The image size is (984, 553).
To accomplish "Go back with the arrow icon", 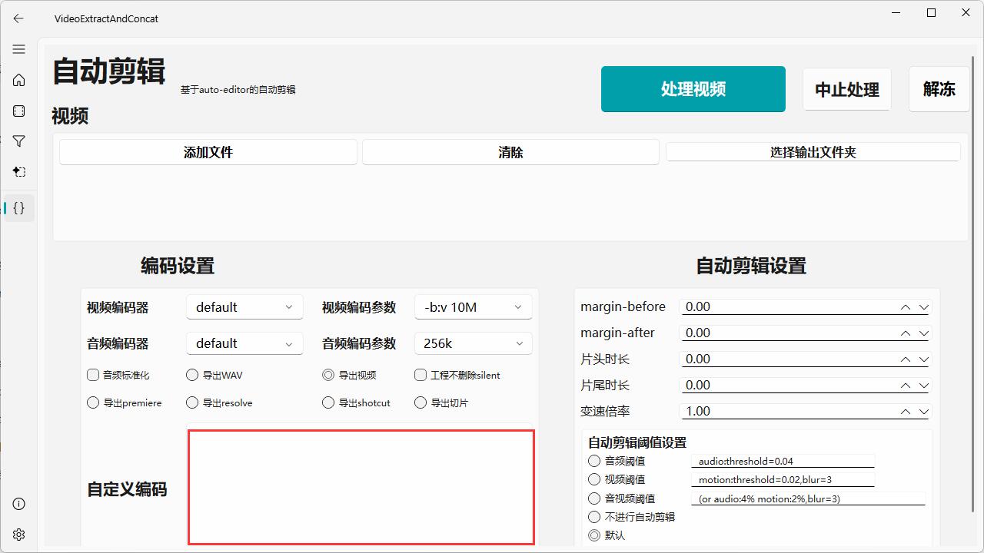I will click(x=18, y=18).
